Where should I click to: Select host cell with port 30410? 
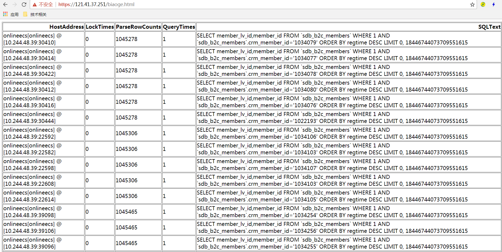tap(44, 39)
